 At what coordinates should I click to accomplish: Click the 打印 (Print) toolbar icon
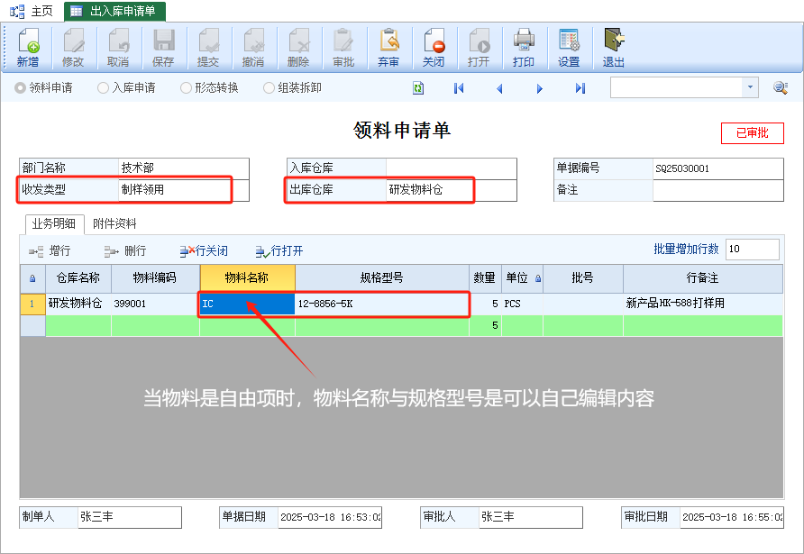[x=524, y=48]
